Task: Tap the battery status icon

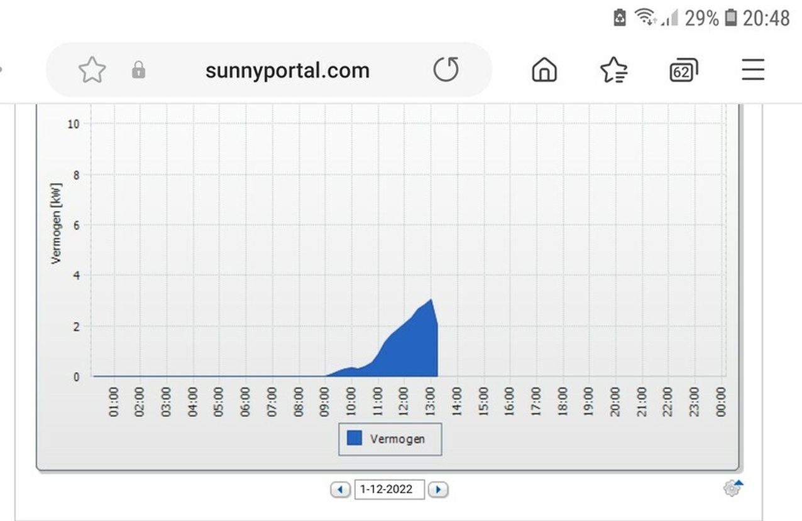Action: coord(730,18)
